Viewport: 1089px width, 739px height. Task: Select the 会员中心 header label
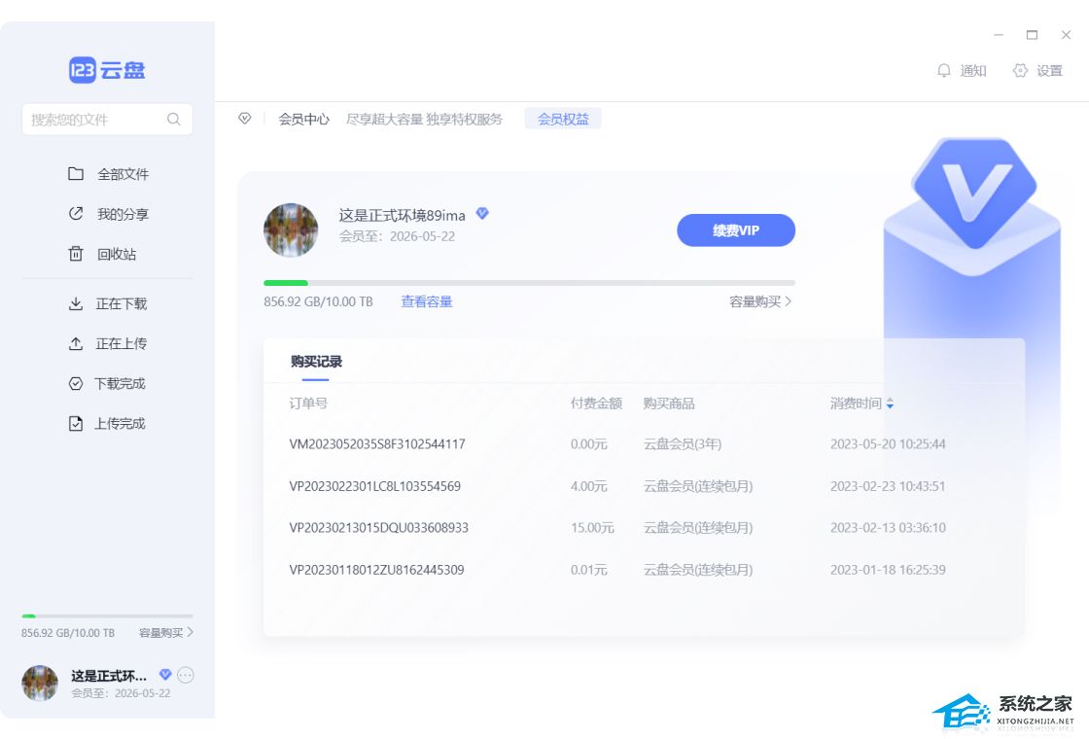tap(303, 120)
